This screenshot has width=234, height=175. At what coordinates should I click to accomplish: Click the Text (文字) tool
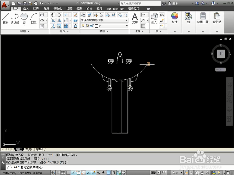pos(135,19)
